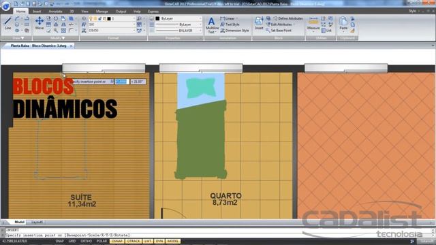This screenshot has height=245, width=436.
Task: Select the Circle tool in Draw panel
Action: [x=17, y=24]
